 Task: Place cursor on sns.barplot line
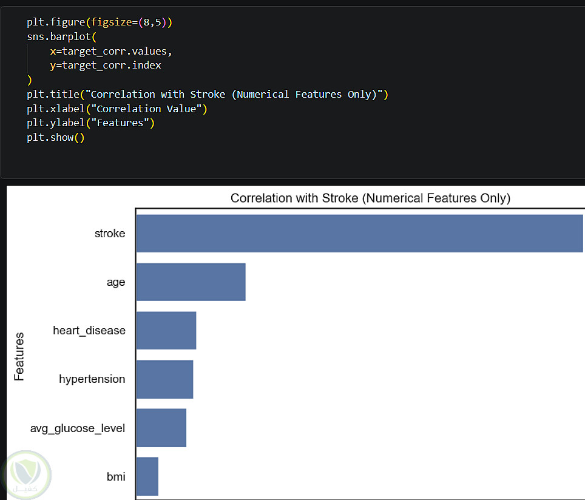coord(62,36)
